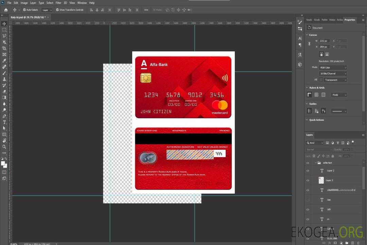This screenshot has width=367, height=245.
Task: Select the Path Selection tool
Action: [x=4, y=128]
